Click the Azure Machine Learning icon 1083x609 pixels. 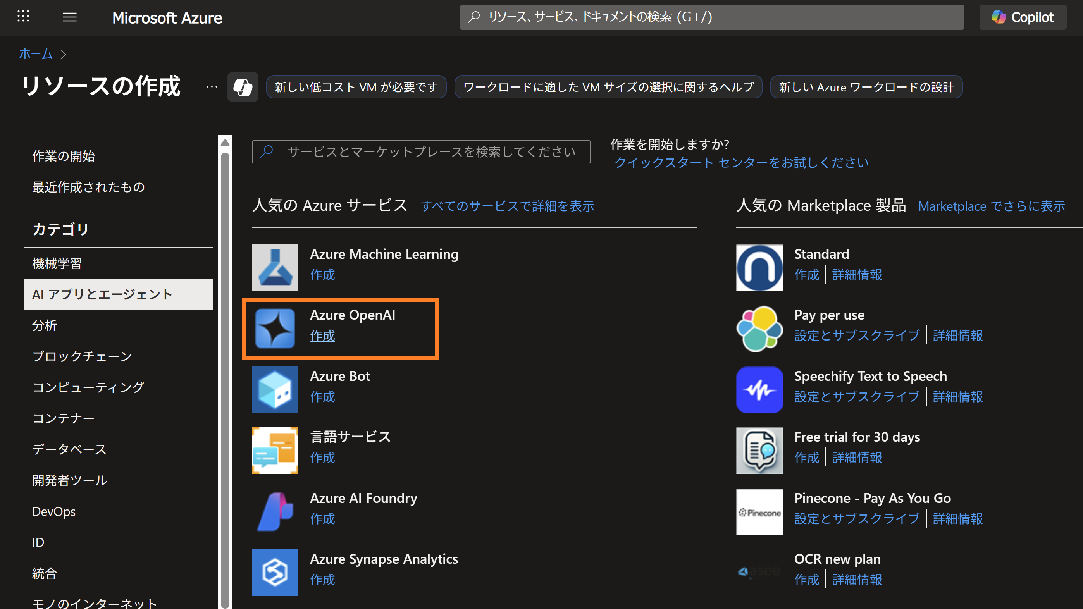tap(275, 268)
